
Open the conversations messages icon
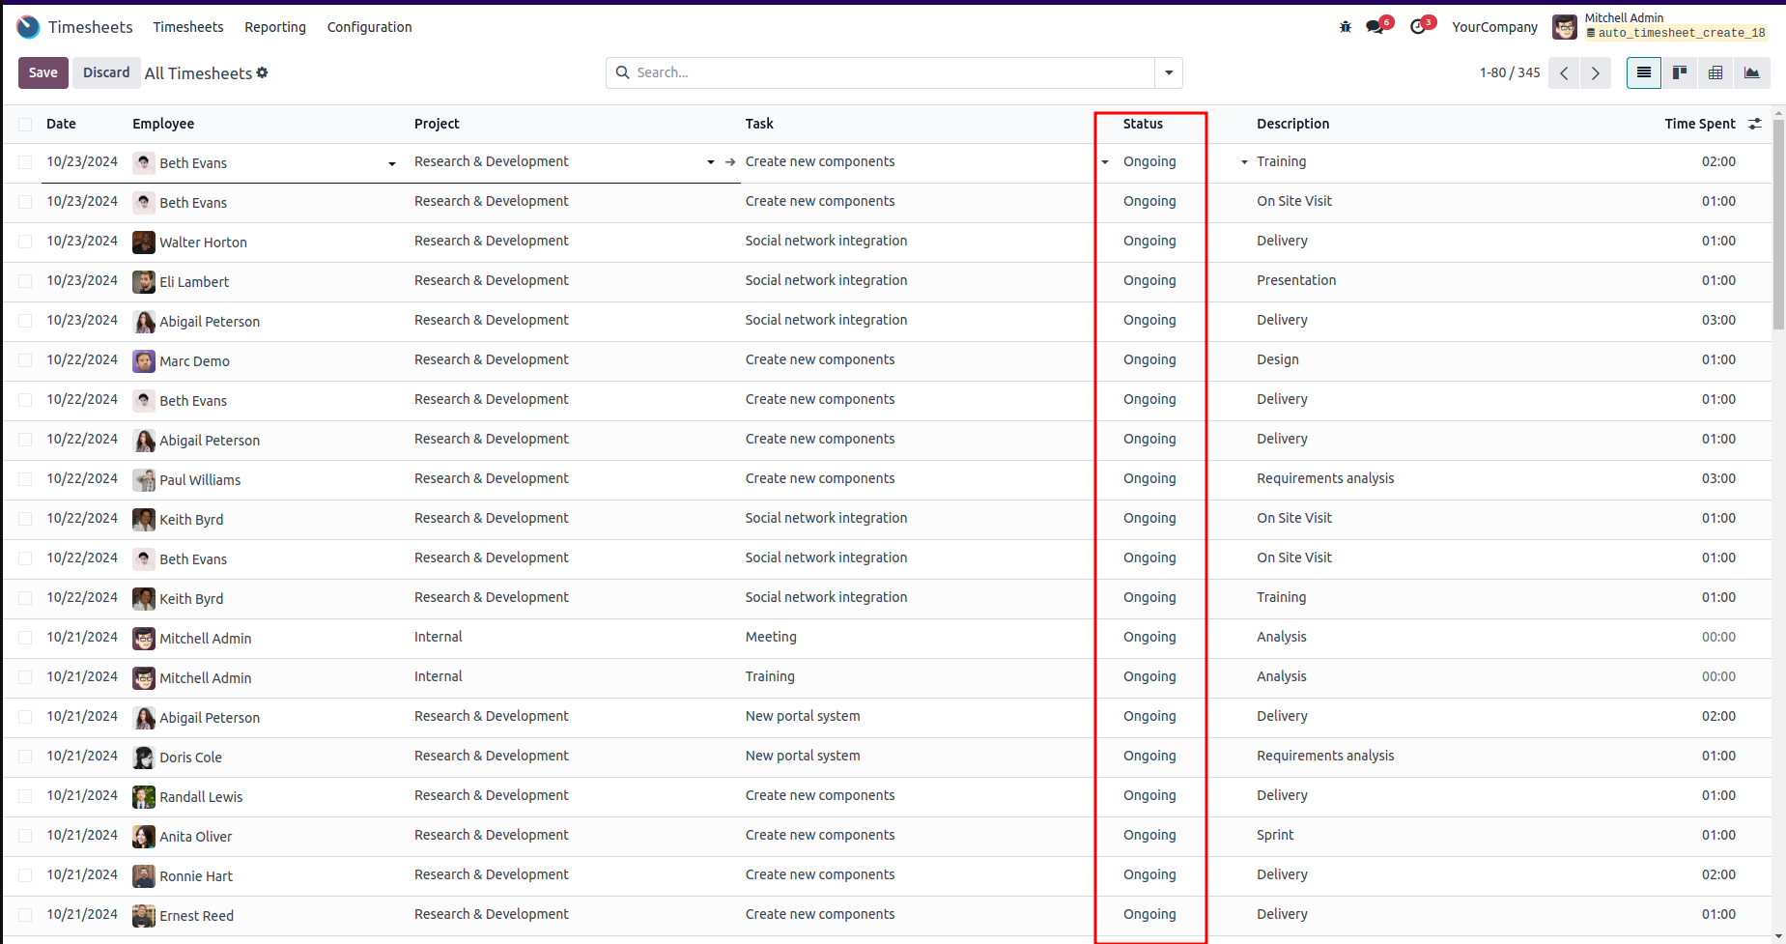click(1375, 27)
